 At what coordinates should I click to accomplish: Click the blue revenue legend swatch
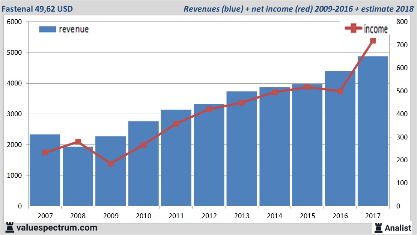(x=48, y=29)
